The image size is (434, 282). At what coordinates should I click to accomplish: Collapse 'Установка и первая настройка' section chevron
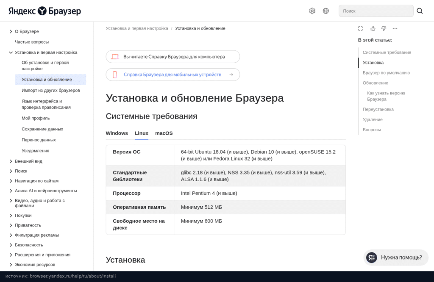[11, 53]
